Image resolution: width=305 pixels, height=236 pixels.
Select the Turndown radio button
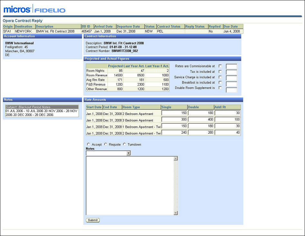(x=124, y=144)
